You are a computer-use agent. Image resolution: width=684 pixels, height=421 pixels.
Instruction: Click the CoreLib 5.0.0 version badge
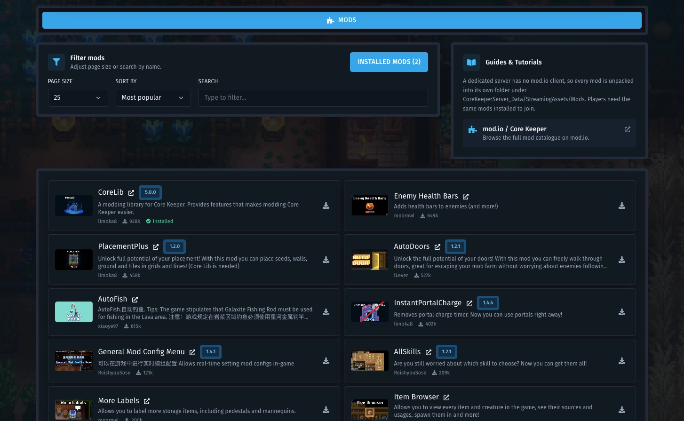pos(151,192)
